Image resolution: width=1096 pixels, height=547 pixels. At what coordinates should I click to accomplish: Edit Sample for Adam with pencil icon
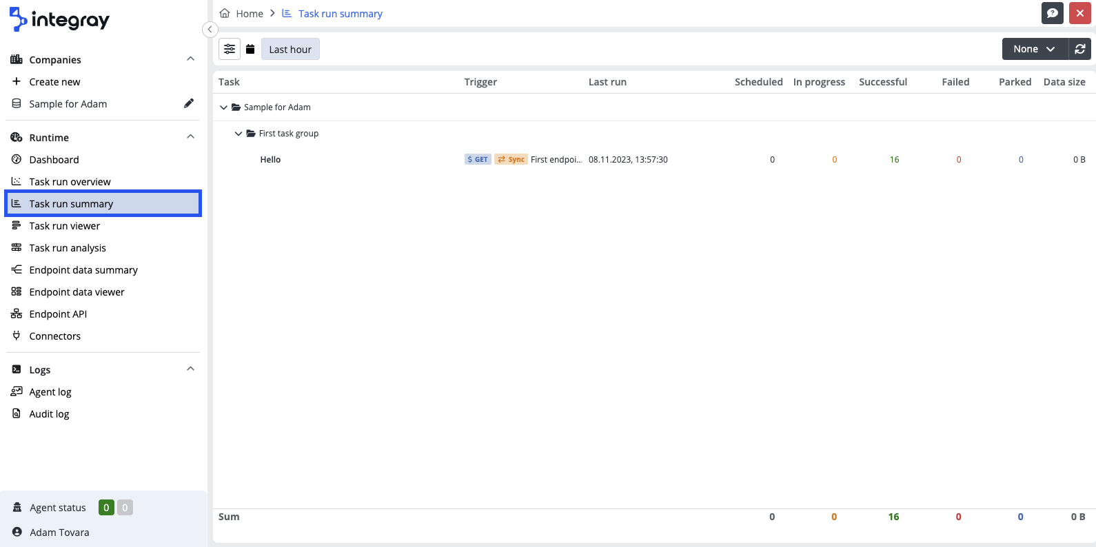(188, 103)
